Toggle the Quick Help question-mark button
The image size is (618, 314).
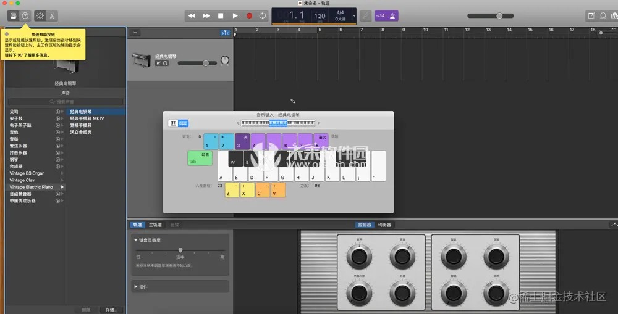[25, 16]
